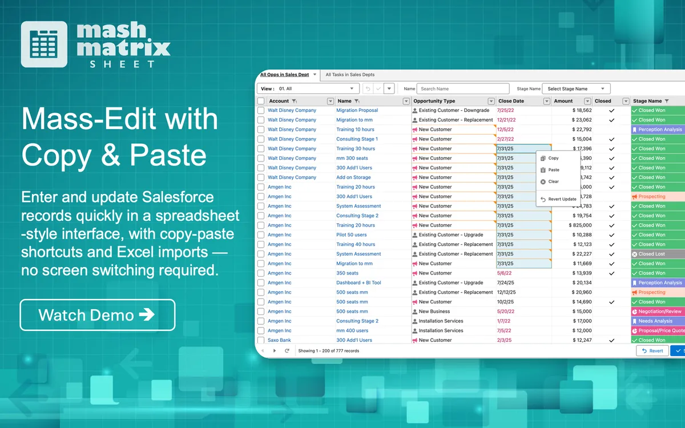Image resolution: width=685 pixels, height=428 pixels.
Task: Click the filter icon on Account header
Action: [x=294, y=101]
